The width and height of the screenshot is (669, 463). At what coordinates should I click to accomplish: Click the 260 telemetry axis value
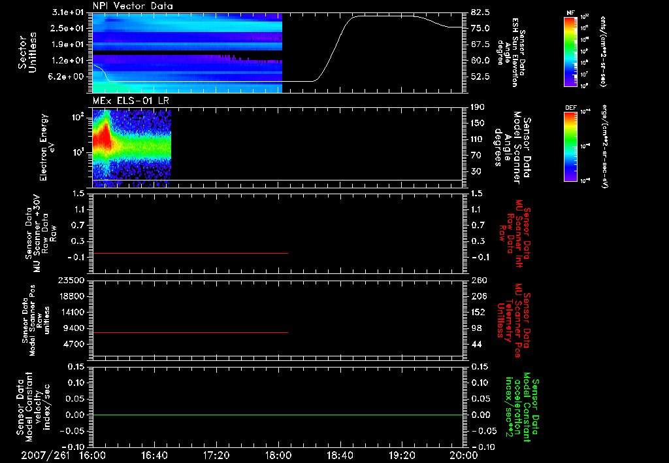click(479, 280)
